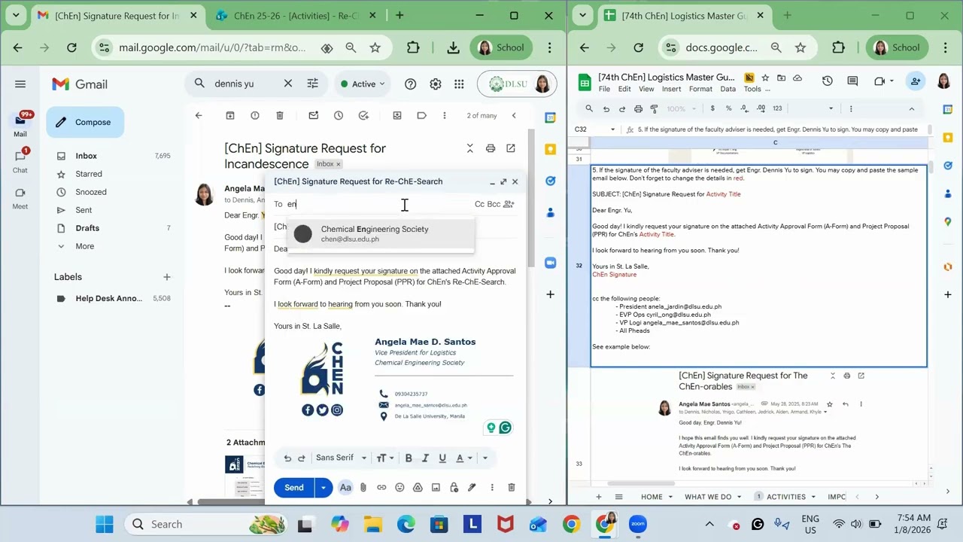Viewport: 963px width, 542px height.
Task: Toggle underline in compose formatting bar
Action: [442, 458]
